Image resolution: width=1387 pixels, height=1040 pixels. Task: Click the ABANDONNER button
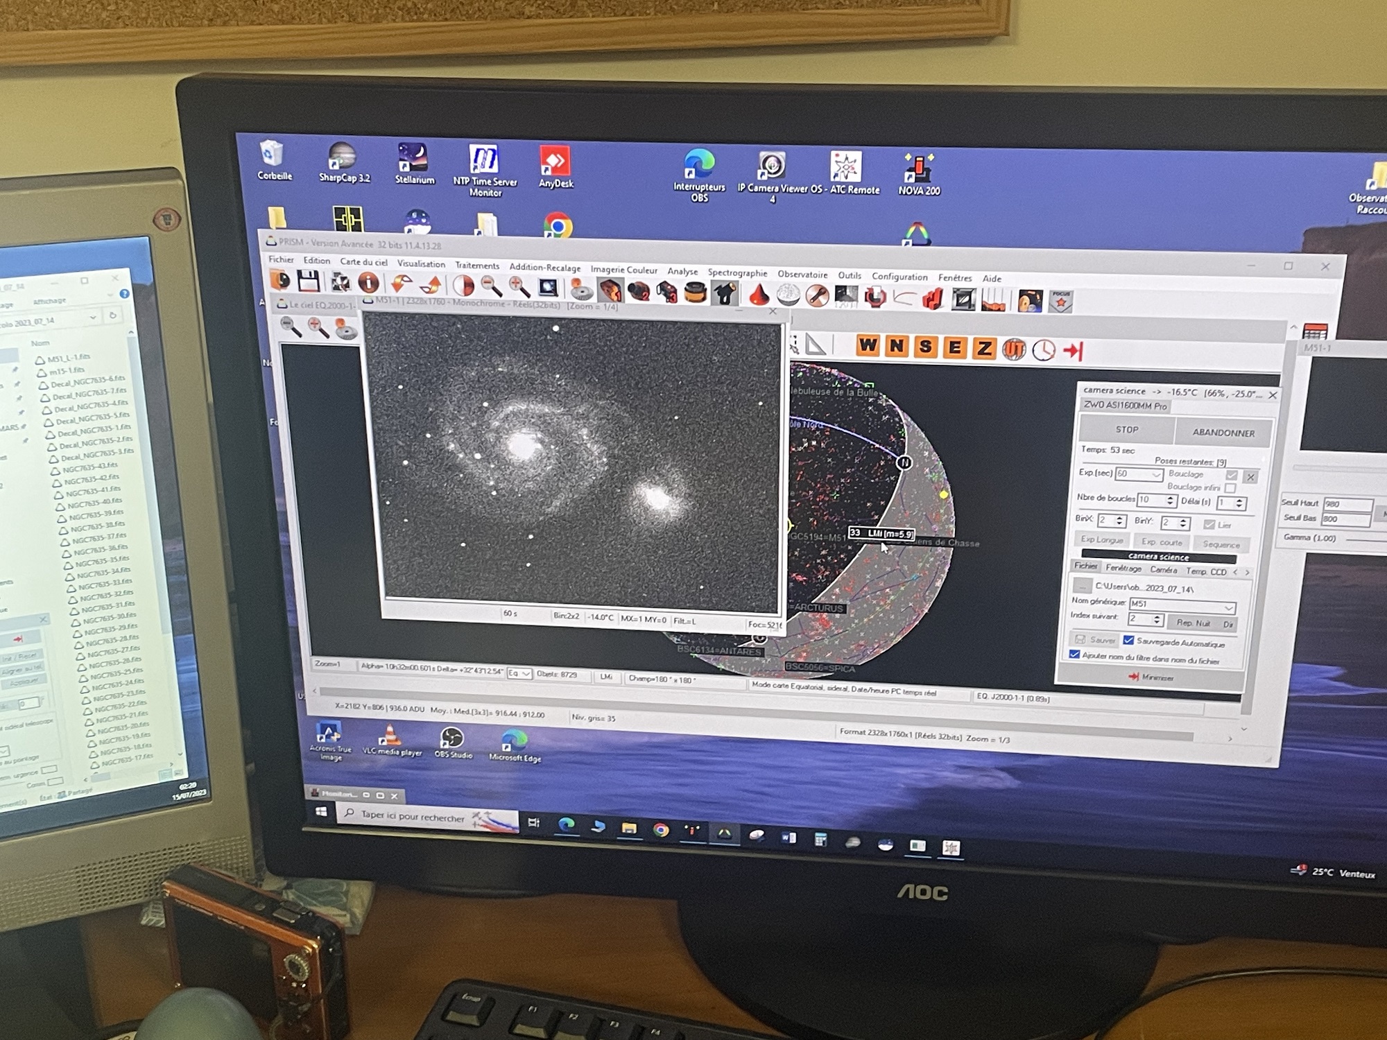tap(1223, 433)
